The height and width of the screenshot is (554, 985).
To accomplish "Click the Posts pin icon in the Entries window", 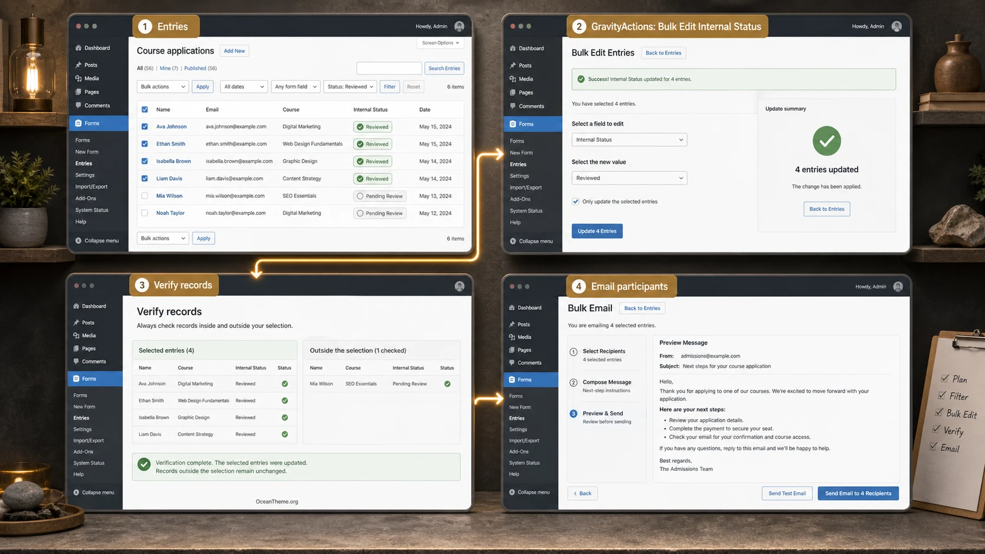I will click(78, 65).
